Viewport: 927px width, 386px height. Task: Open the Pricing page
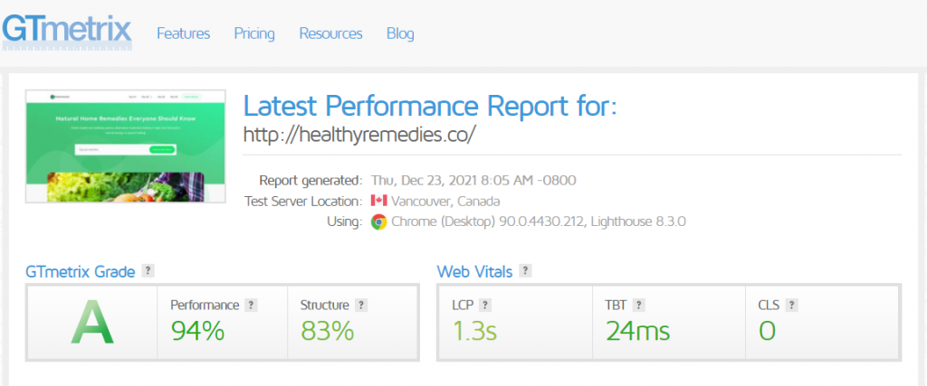(254, 33)
